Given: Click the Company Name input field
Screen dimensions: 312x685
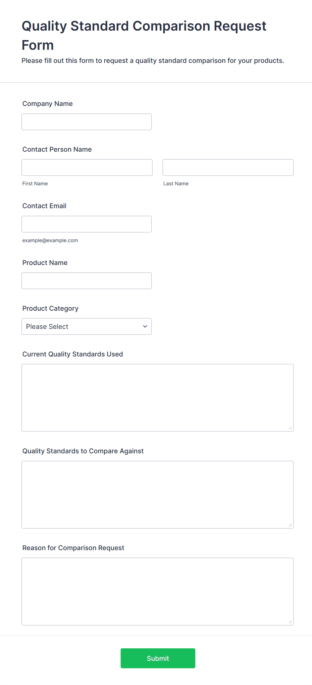Looking at the screenshot, I should point(87,122).
